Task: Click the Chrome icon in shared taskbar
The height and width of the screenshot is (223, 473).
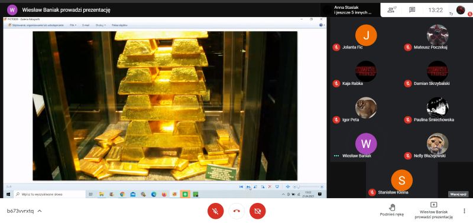Action: coord(122,195)
